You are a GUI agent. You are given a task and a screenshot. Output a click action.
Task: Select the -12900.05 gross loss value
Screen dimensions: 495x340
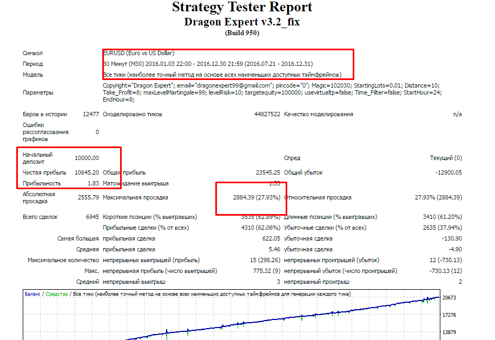pyautogui.click(x=448, y=172)
